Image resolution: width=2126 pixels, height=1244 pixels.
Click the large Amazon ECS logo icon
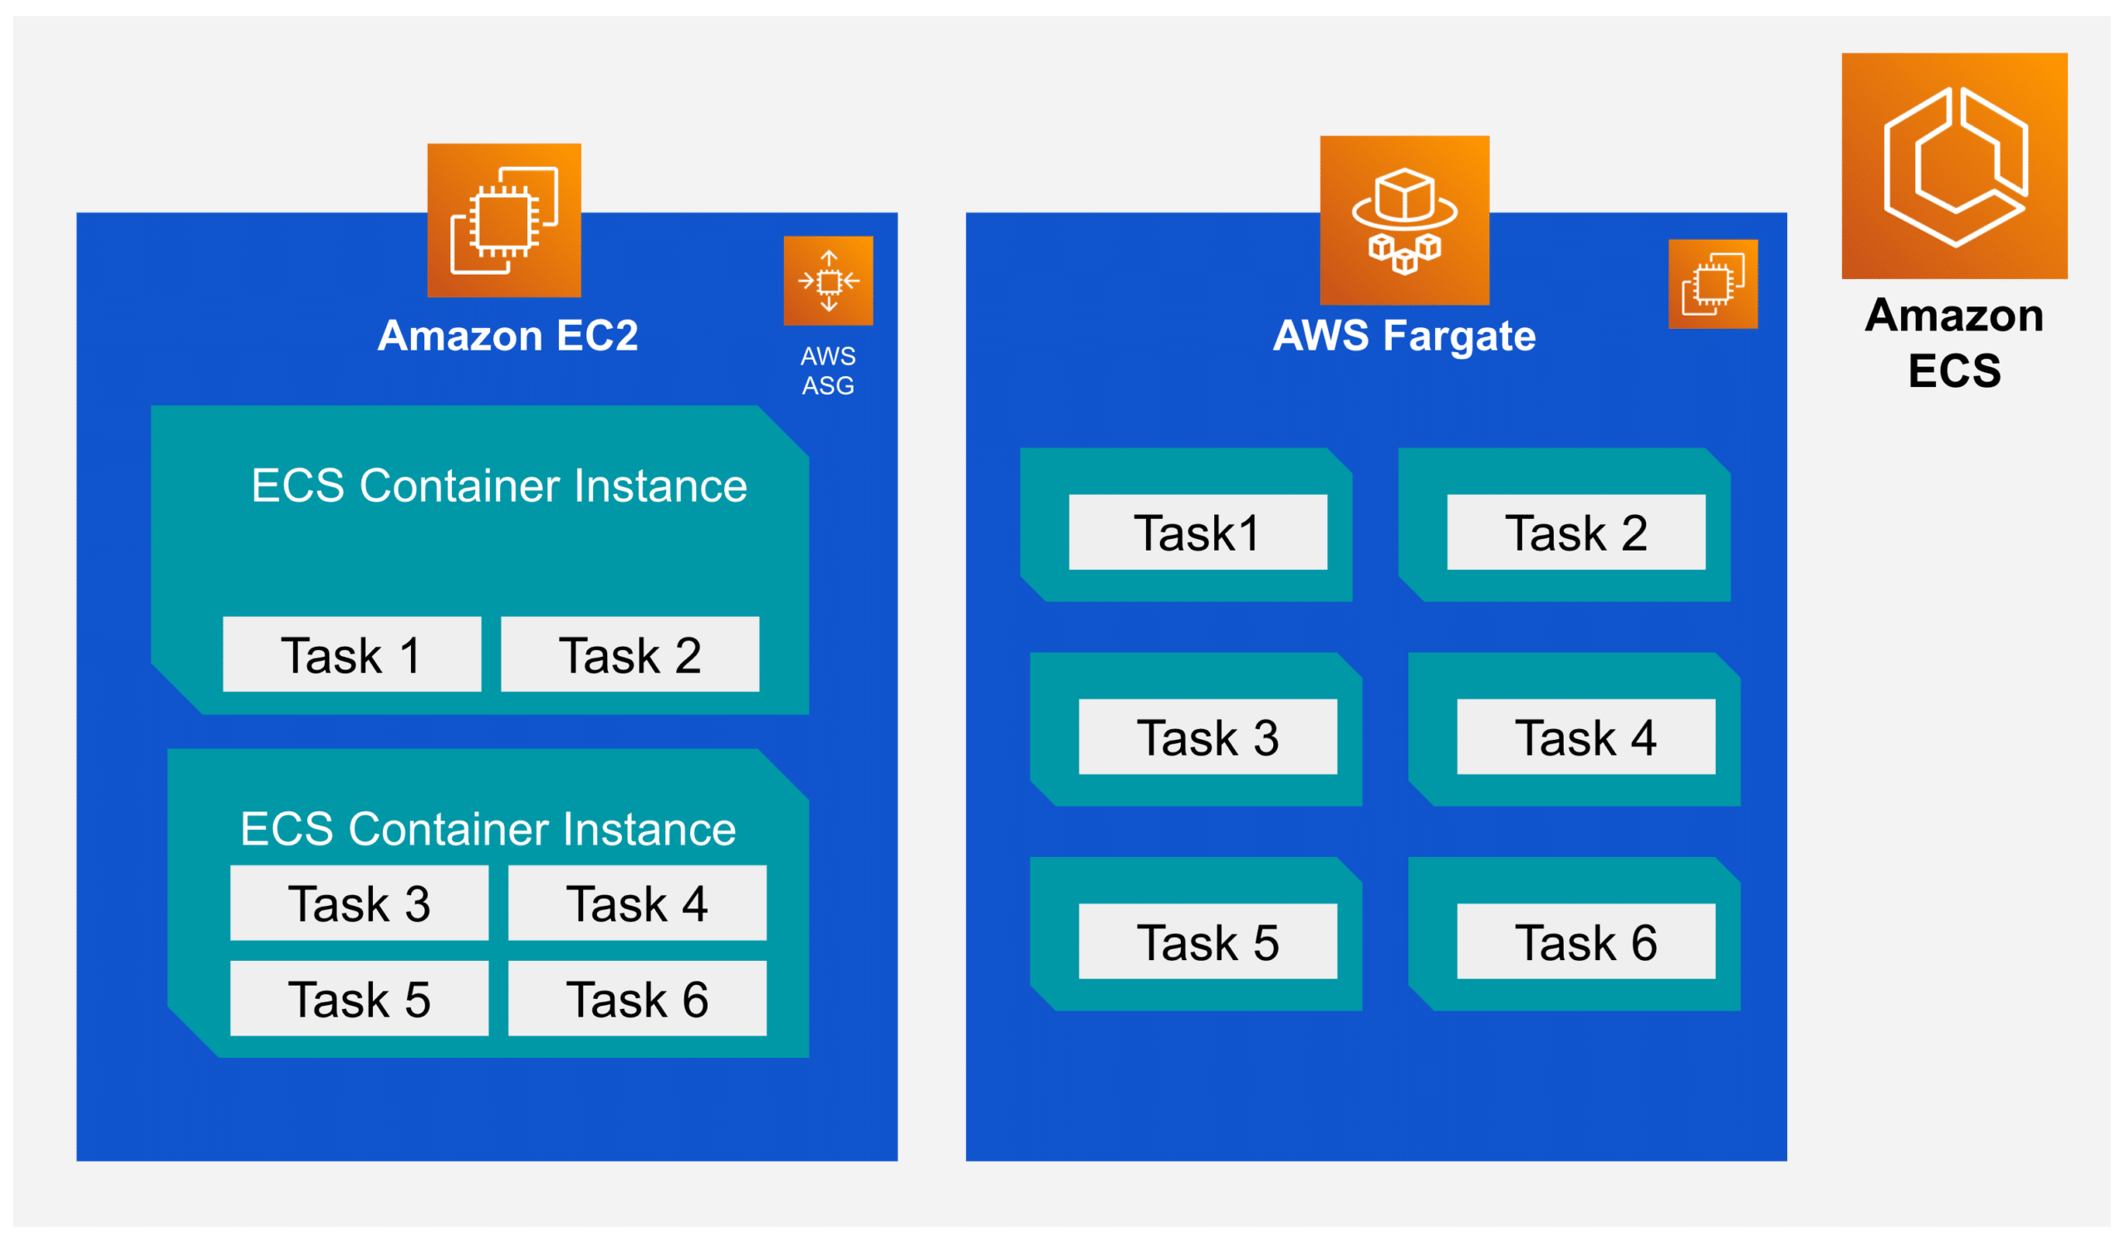click(1953, 166)
